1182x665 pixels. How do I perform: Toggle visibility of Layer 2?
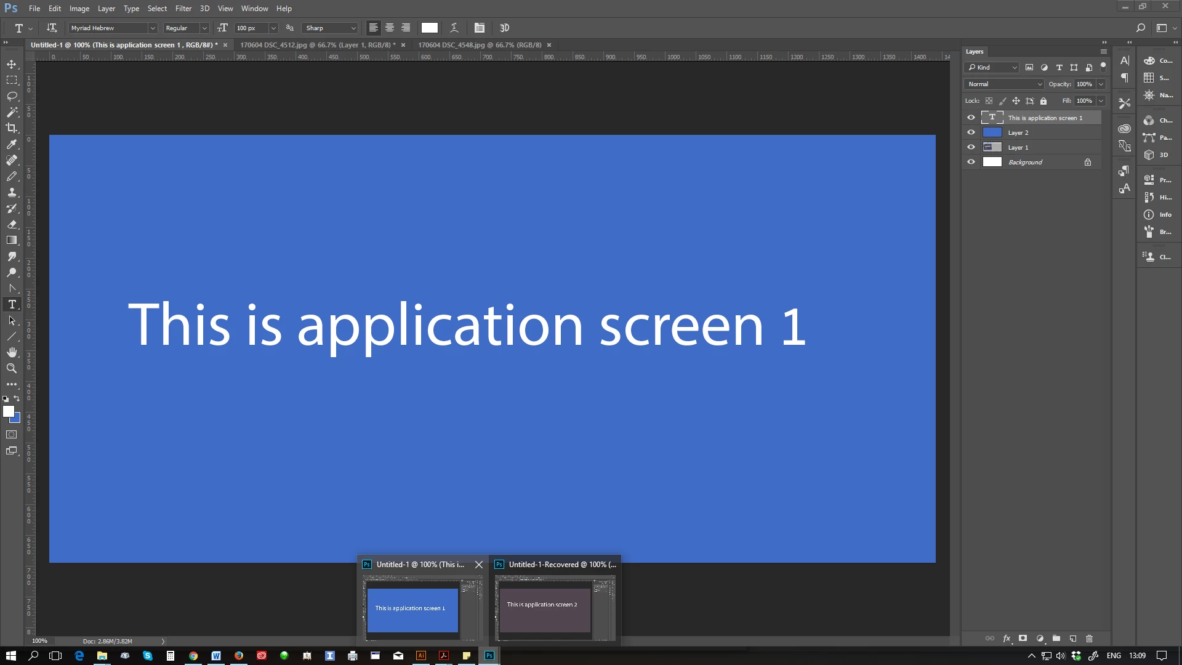[971, 132]
